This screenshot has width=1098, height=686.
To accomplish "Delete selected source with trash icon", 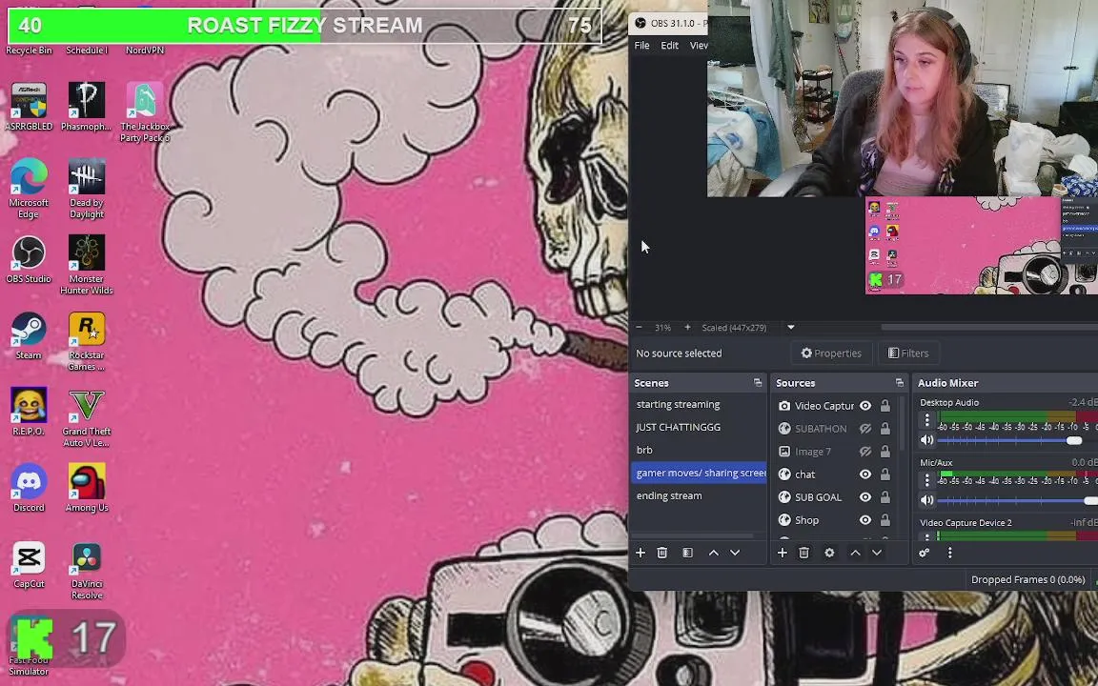I will click(803, 553).
